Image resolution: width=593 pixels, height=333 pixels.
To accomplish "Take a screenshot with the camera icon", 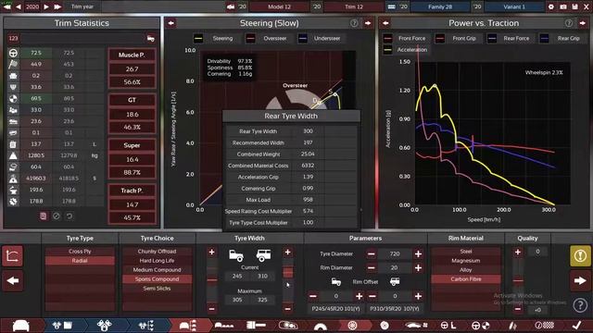I will 563,6.
